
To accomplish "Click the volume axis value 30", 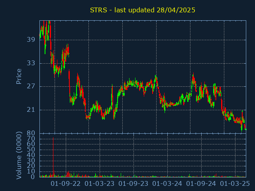I will point(31,160).
